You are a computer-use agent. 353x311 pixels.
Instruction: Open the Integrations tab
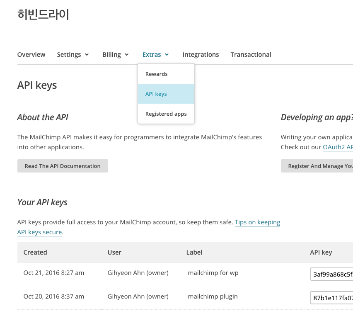click(201, 55)
